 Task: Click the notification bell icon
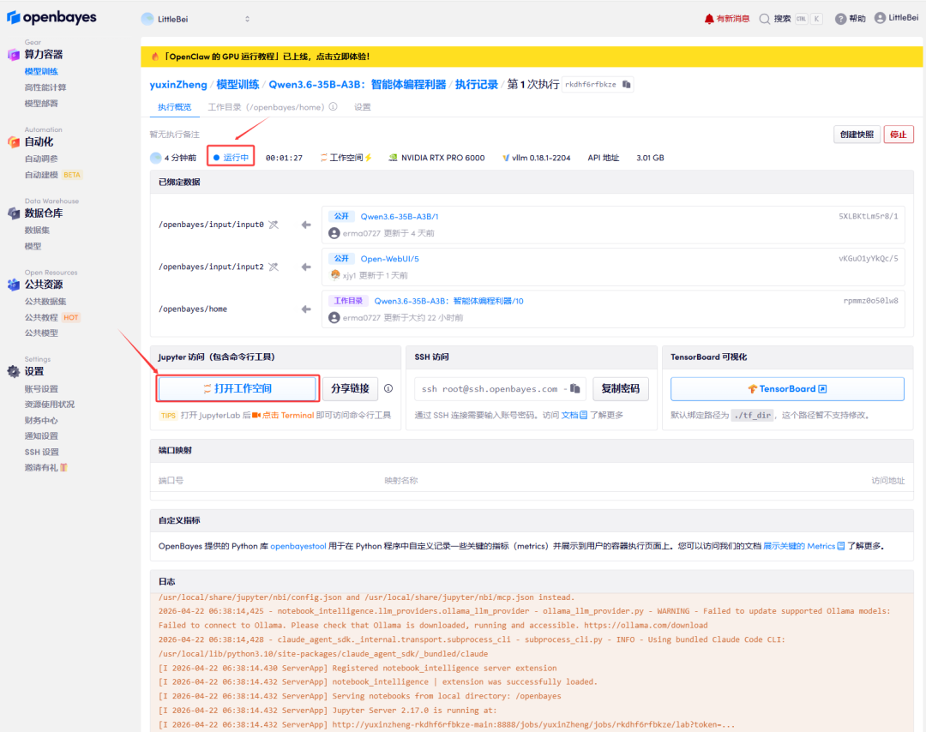[709, 19]
